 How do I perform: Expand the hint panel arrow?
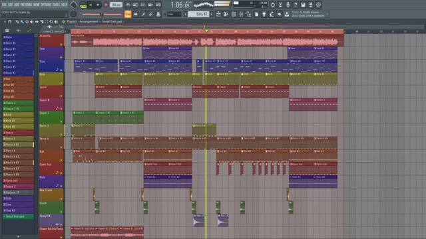point(327,14)
